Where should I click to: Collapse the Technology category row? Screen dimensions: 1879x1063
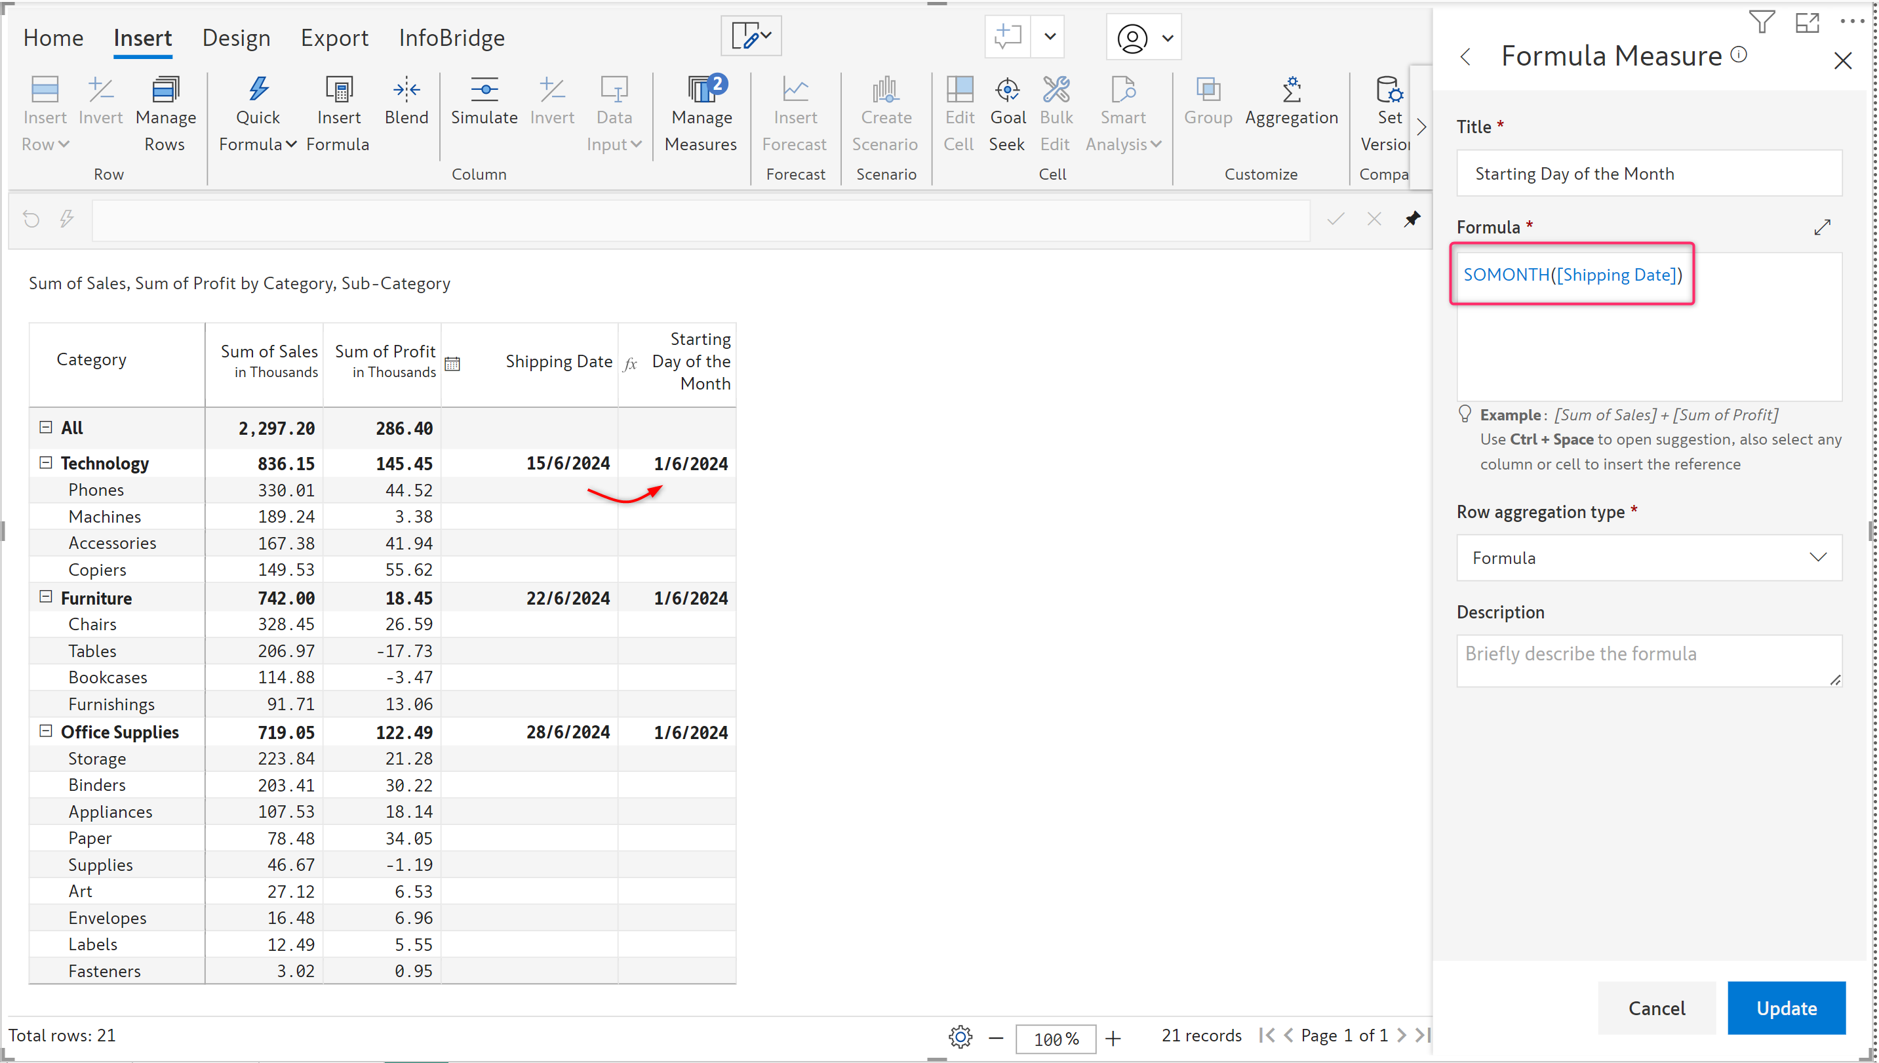pos(46,463)
